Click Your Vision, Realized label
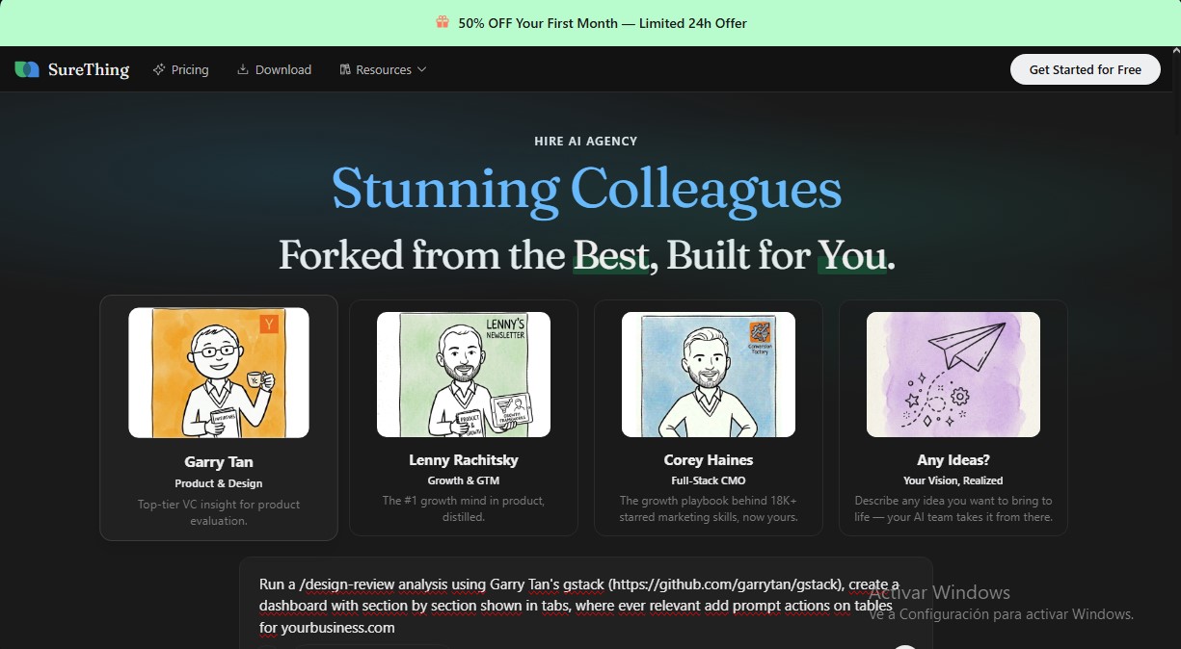This screenshot has height=649, width=1181. pyautogui.click(x=953, y=480)
